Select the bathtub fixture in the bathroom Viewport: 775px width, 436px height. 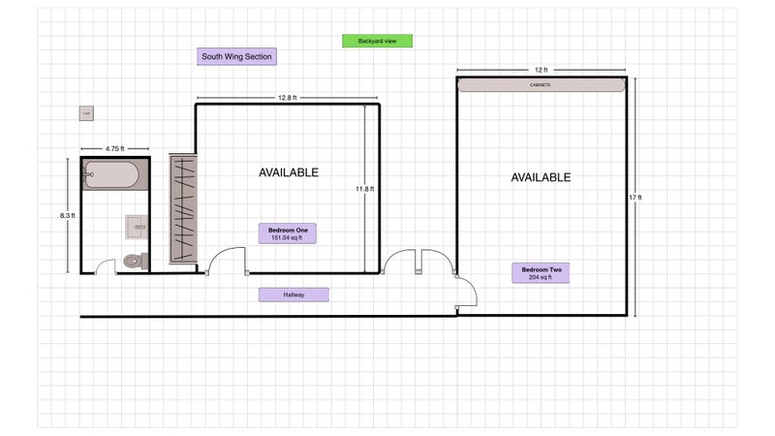click(x=110, y=175)
